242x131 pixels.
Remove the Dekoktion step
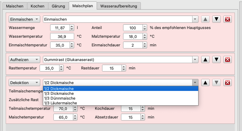(x=227, y=83)
